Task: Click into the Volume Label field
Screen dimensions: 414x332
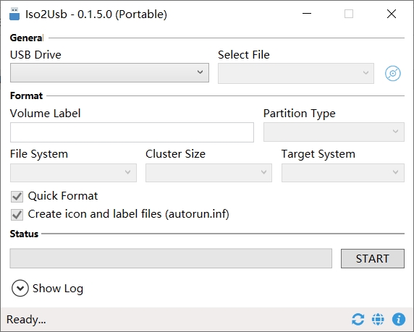Action: (x=132, y=132)
